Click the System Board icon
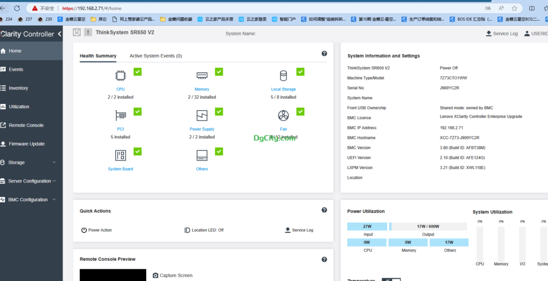548x281 pixels. tap(120, 155)
